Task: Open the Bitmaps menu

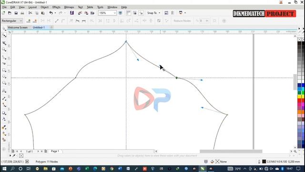Action: click(69, 7)
